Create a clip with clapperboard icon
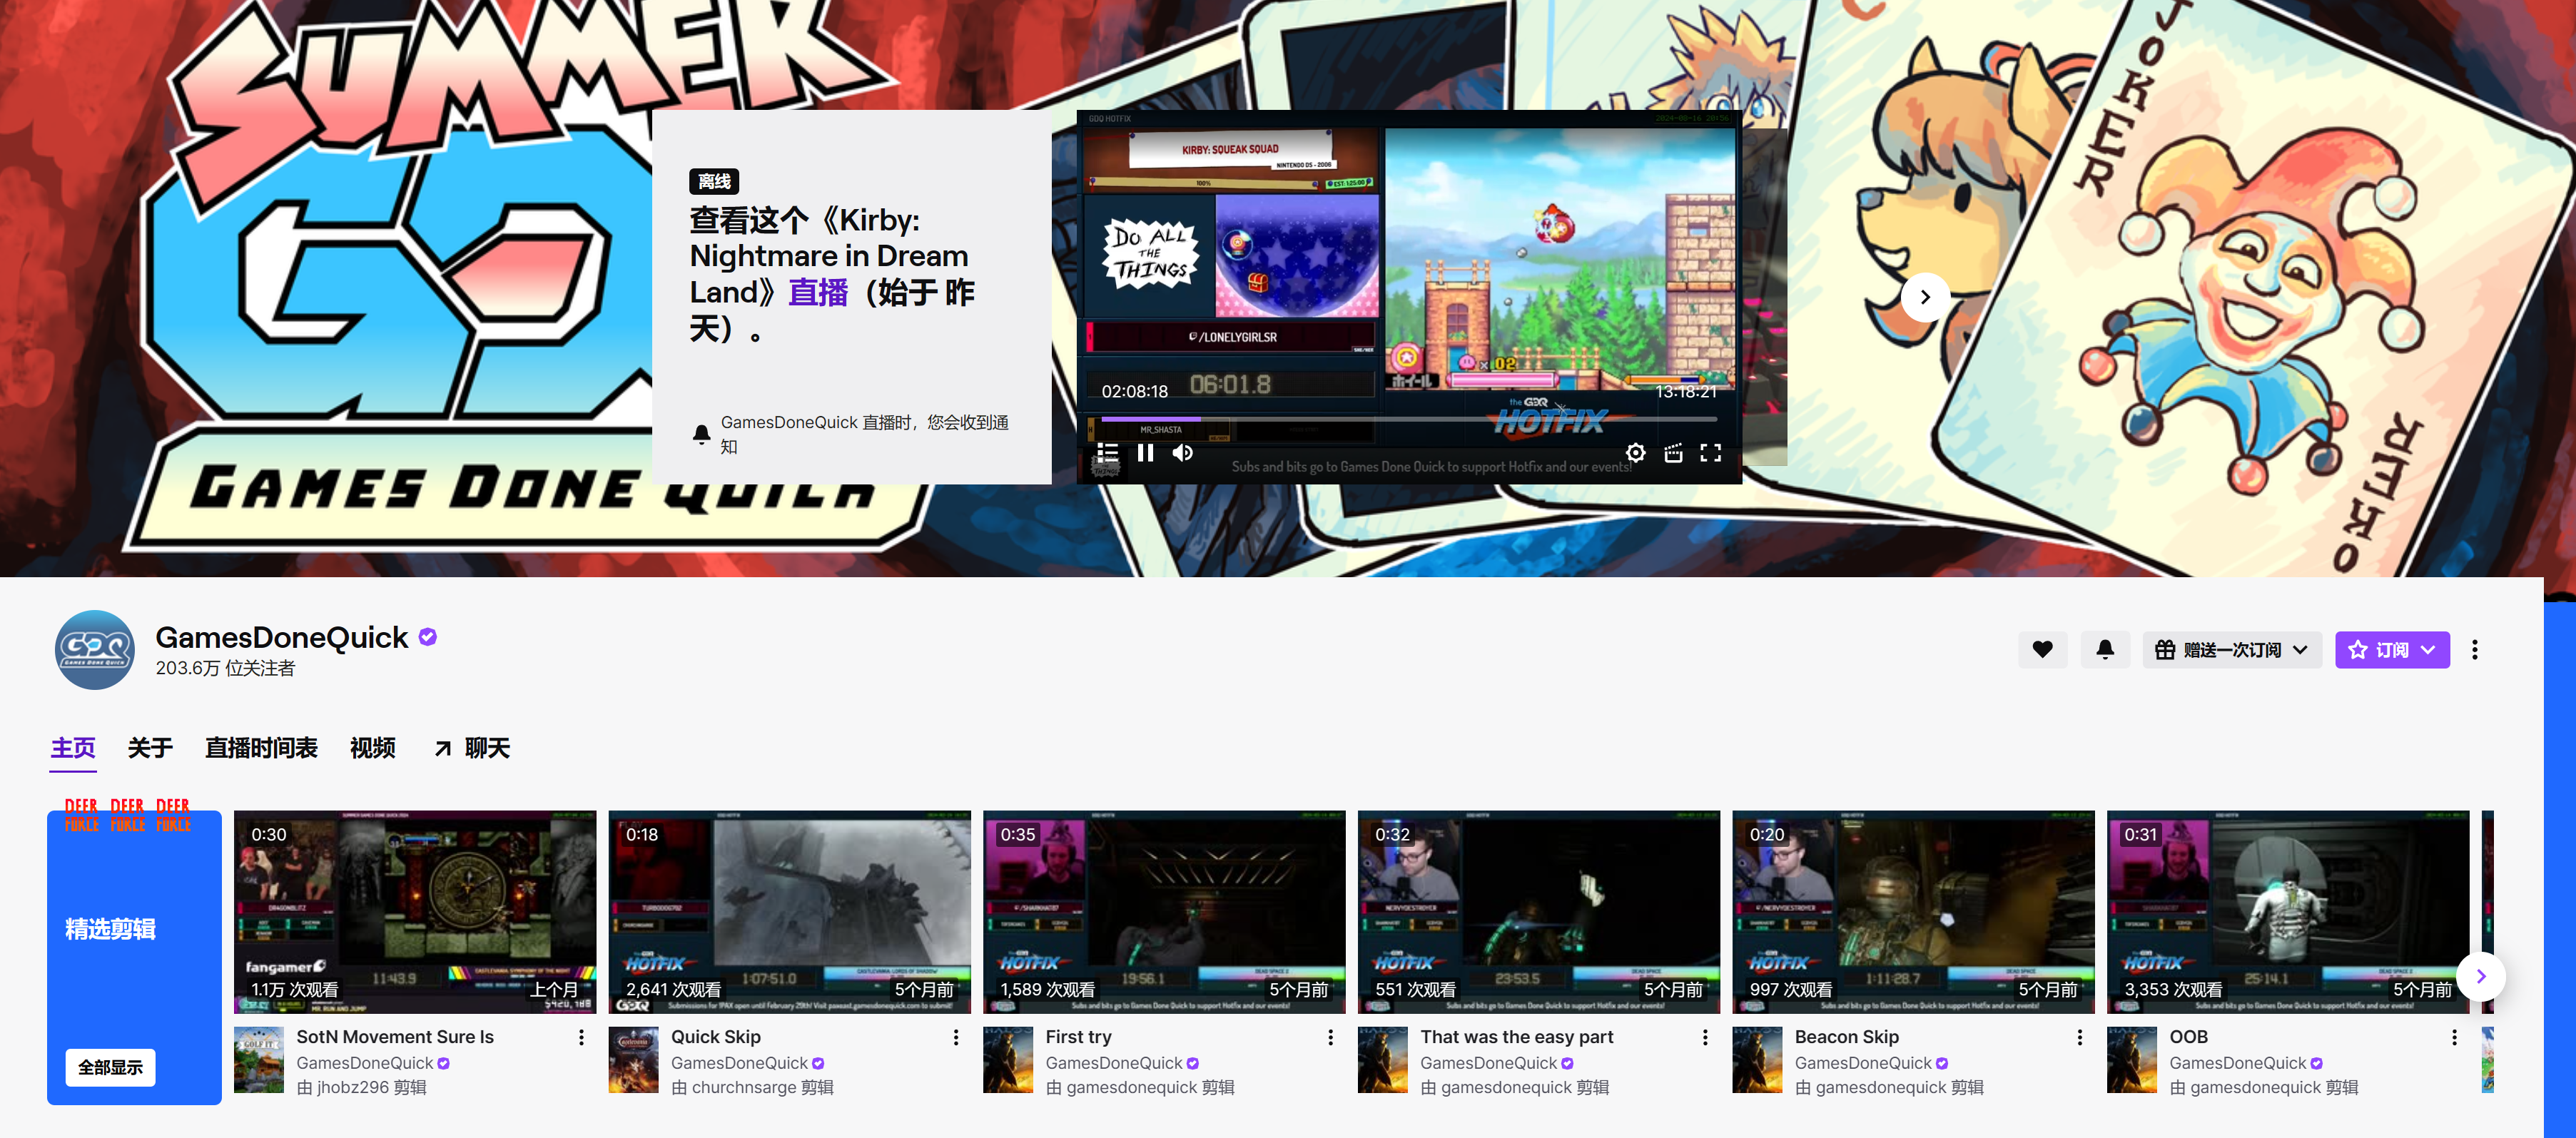 tap(1673, 453)
